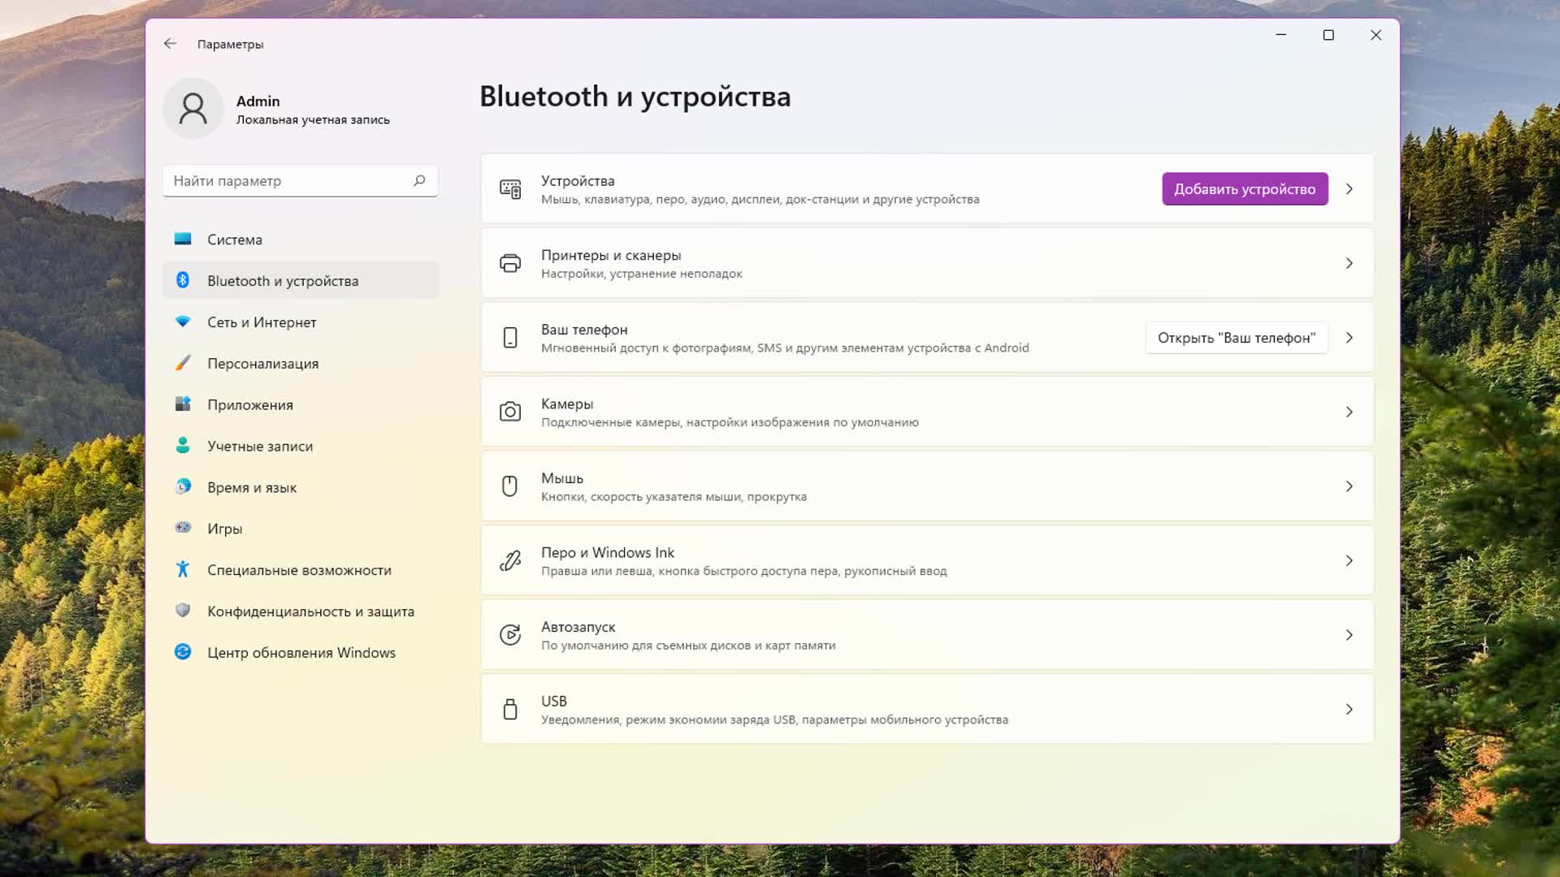
Task: Click the pen icon for Перо и Windows Ink
Action: (x=510, y=560)
